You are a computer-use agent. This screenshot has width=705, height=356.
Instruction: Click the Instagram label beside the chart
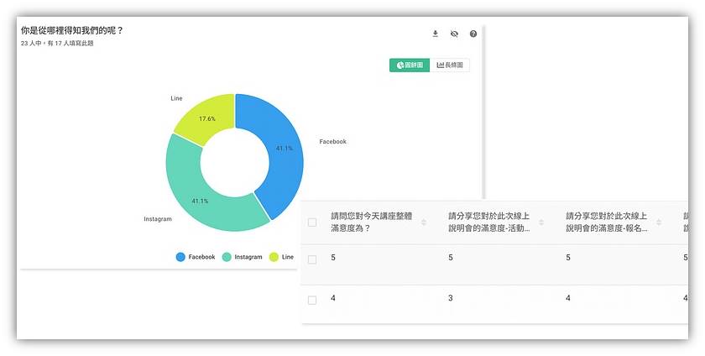click(x=158, y=219)
